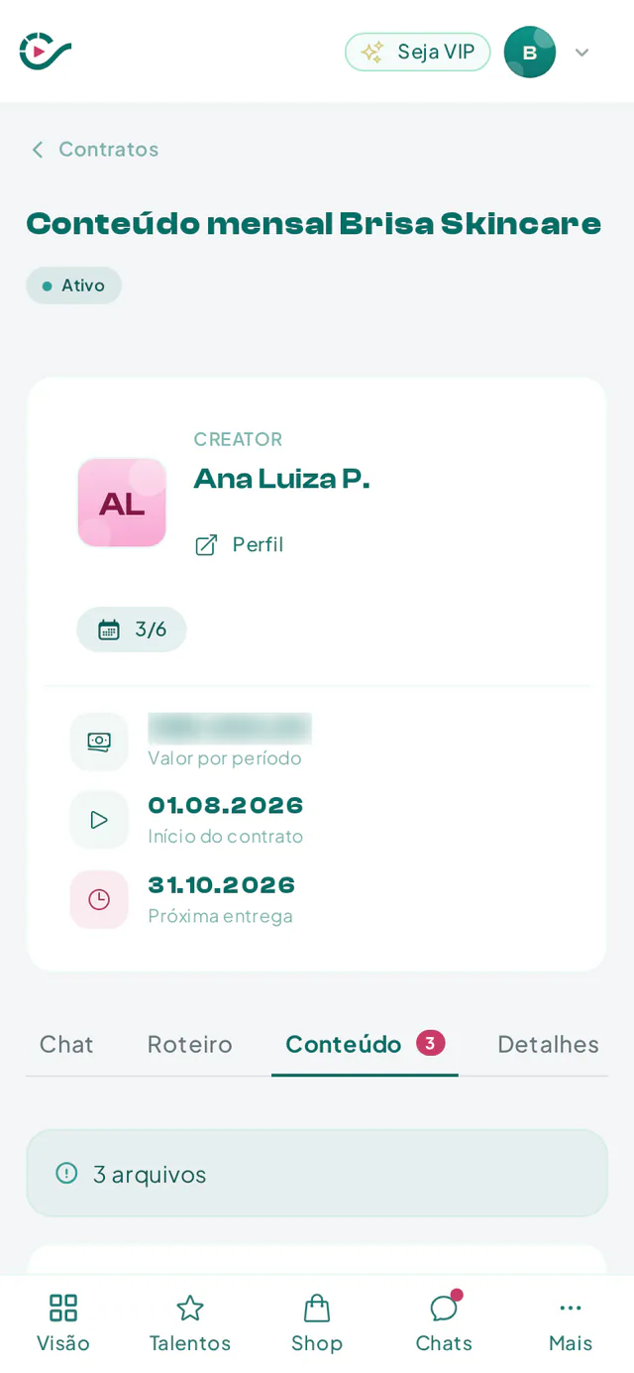Switch to the Roteiro tab
634x1373 pixels.
coord(190,1044)
